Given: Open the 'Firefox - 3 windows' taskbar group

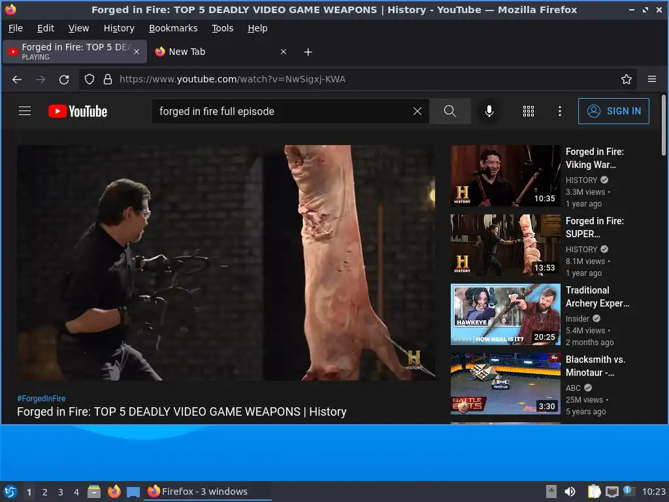Looking at the screenshot, I should click(x=208, y=492).
